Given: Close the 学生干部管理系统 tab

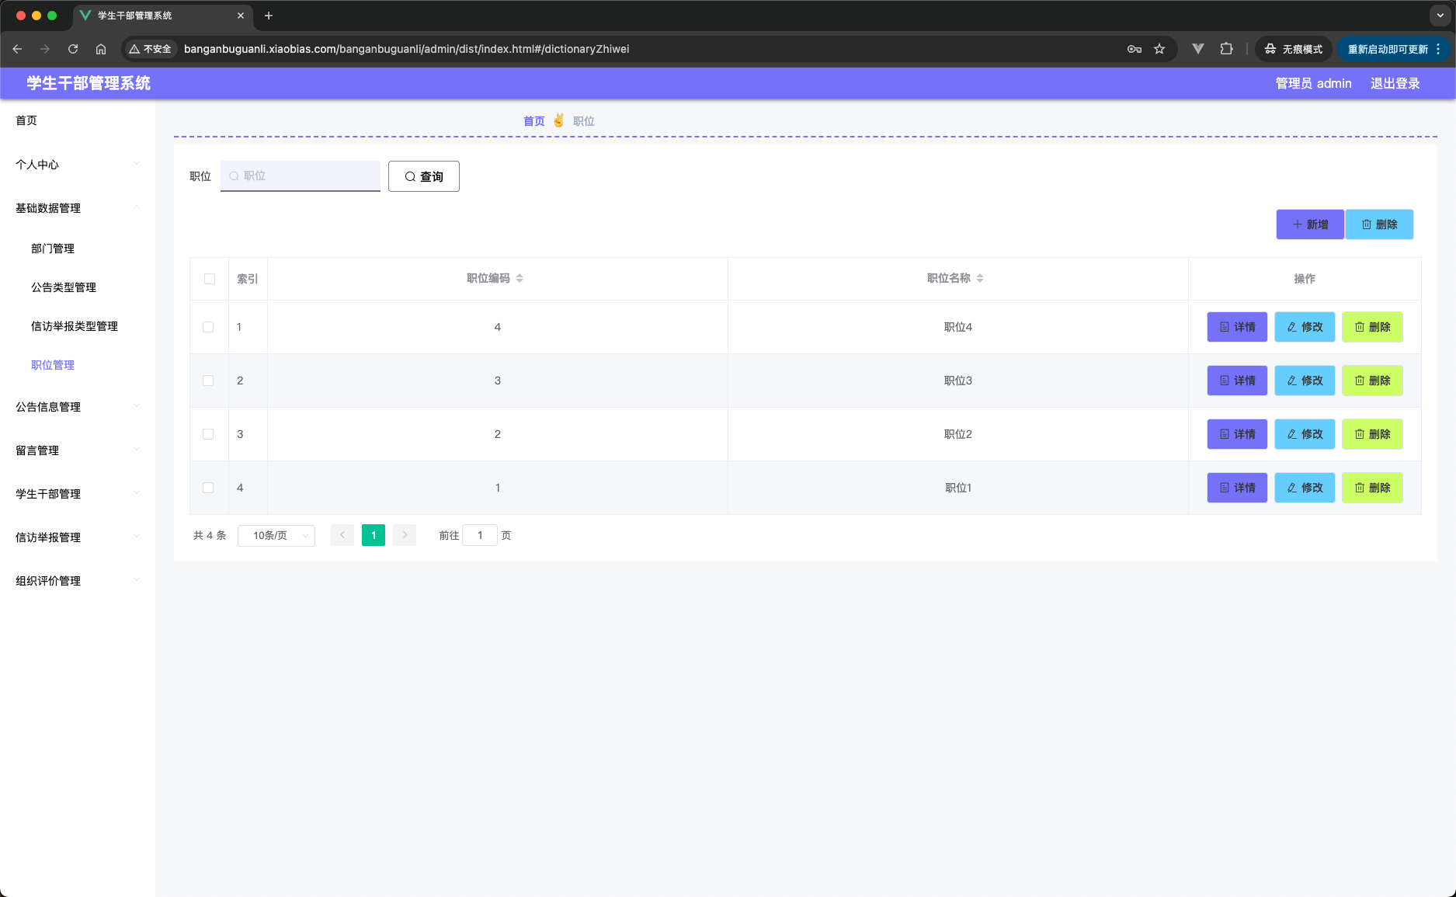Looking at the screenshot, I should coord(241,16).
